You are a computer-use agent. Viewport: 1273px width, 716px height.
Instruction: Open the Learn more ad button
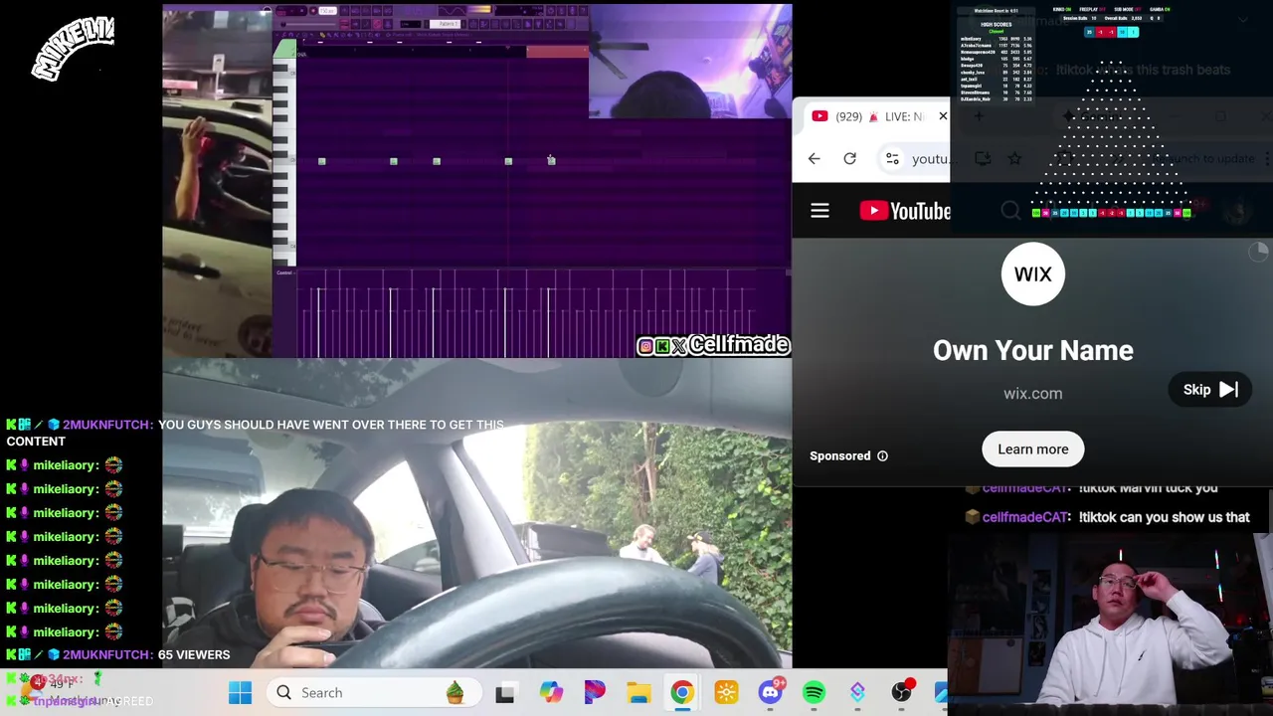(x=1032, y=449)
